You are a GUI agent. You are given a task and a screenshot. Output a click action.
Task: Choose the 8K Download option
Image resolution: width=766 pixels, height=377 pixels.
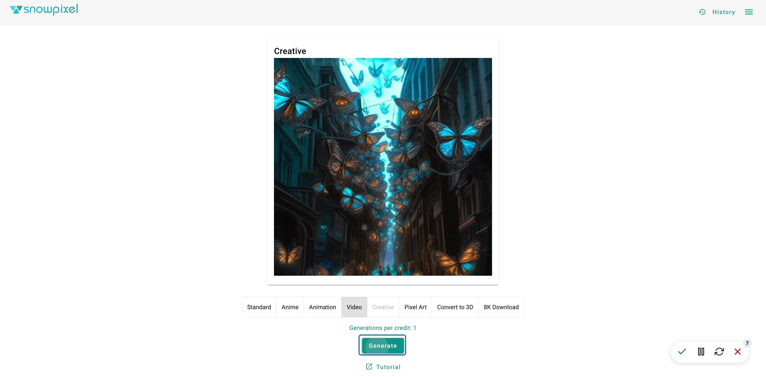coord(501,307)
